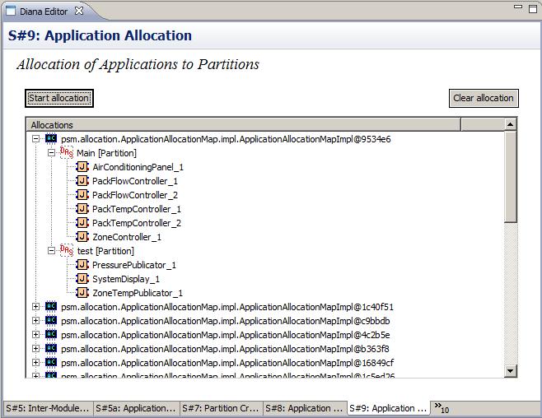Click the J icon of PackFlowController_2
This screenshot has height=418, width=542.
82,195
